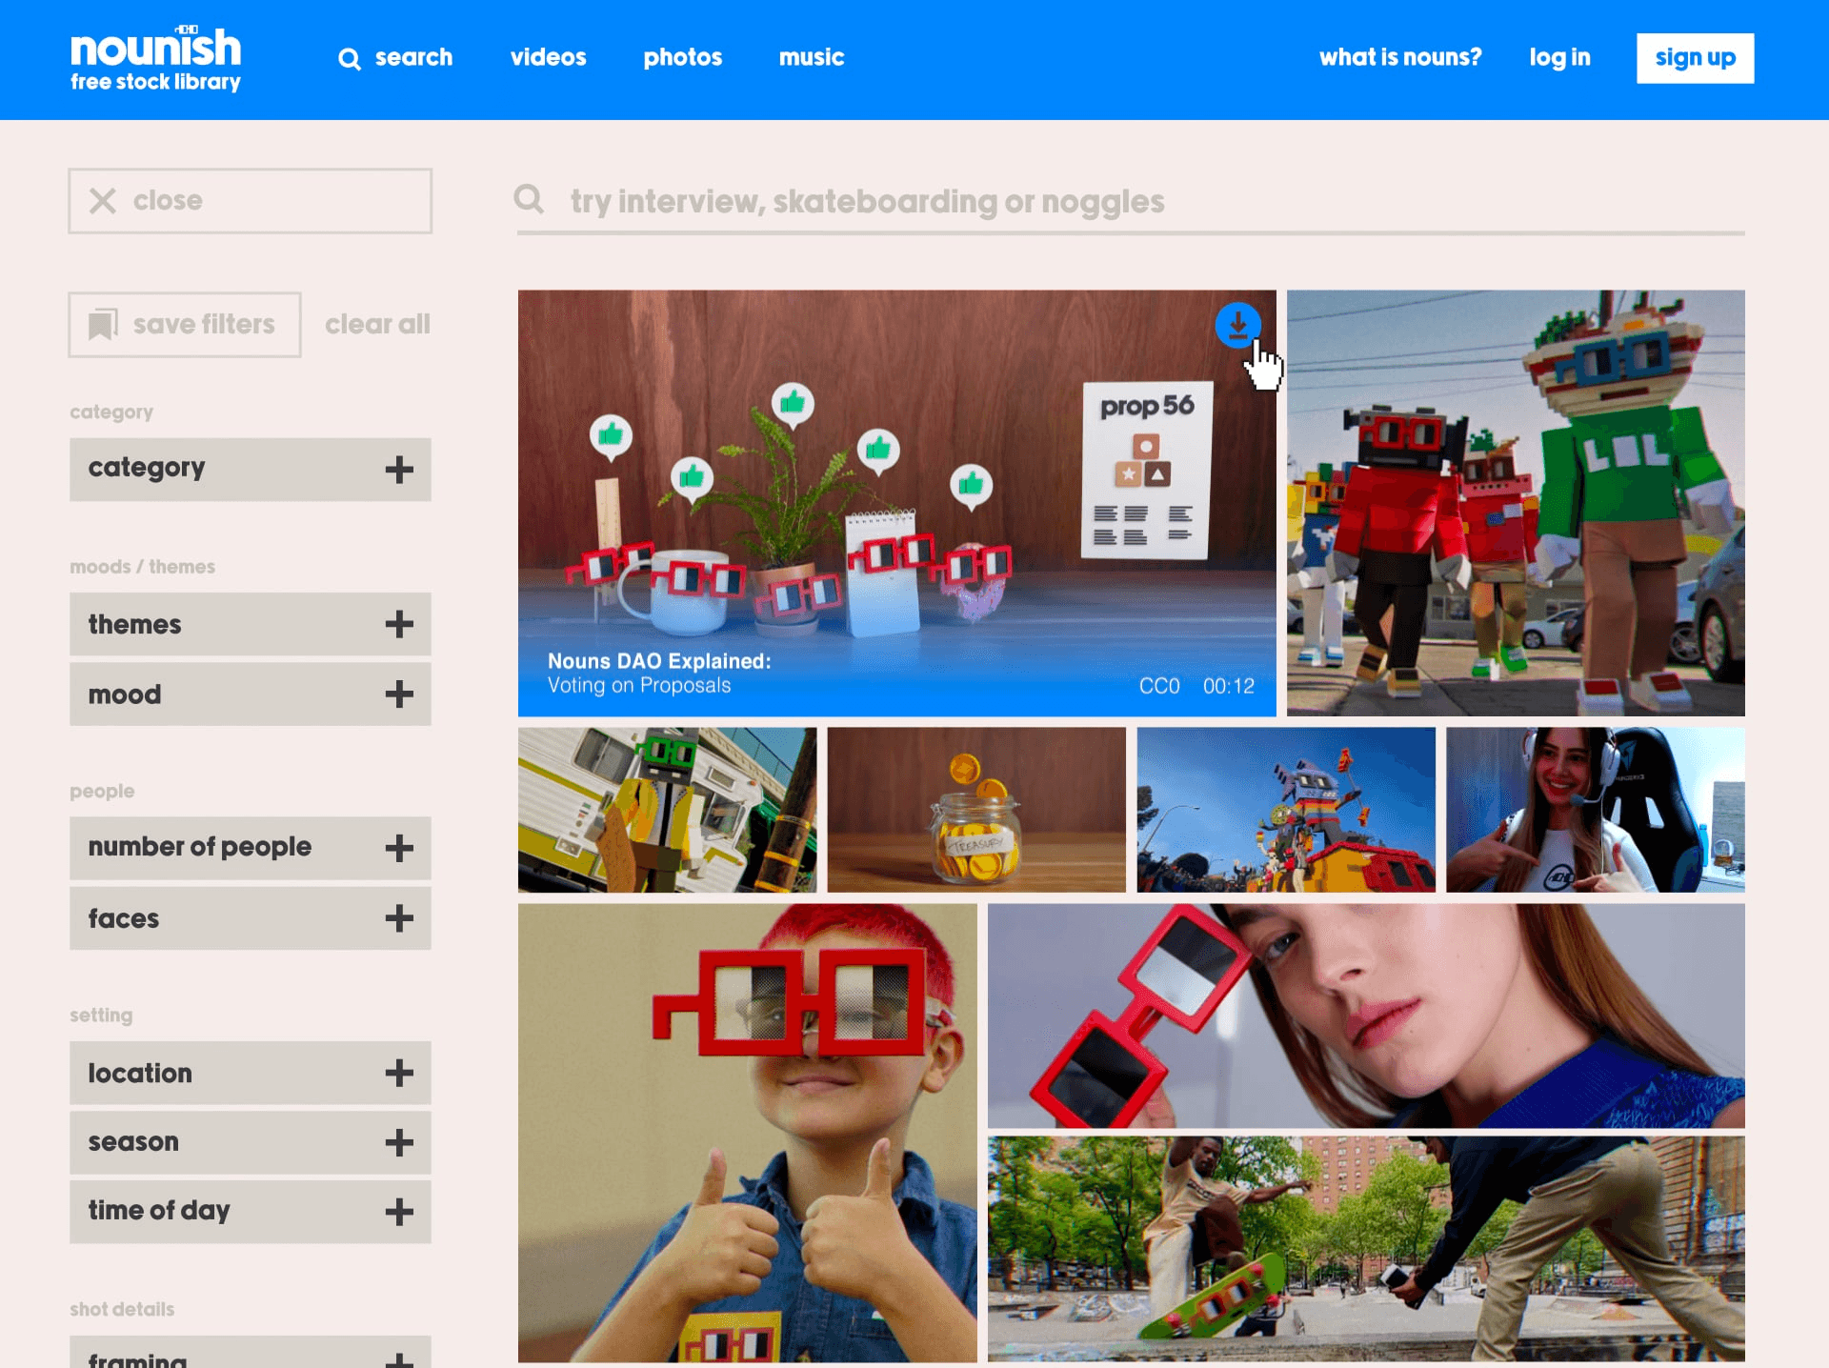Screen dimensions: 1829x1368
Task: Click the magnifier icon in the search bar
Action: pyautogui.click(x=530, y=199)
